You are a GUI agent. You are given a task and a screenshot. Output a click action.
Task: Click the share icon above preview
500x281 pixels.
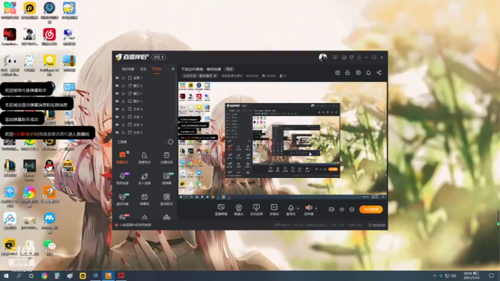(379, 72)
